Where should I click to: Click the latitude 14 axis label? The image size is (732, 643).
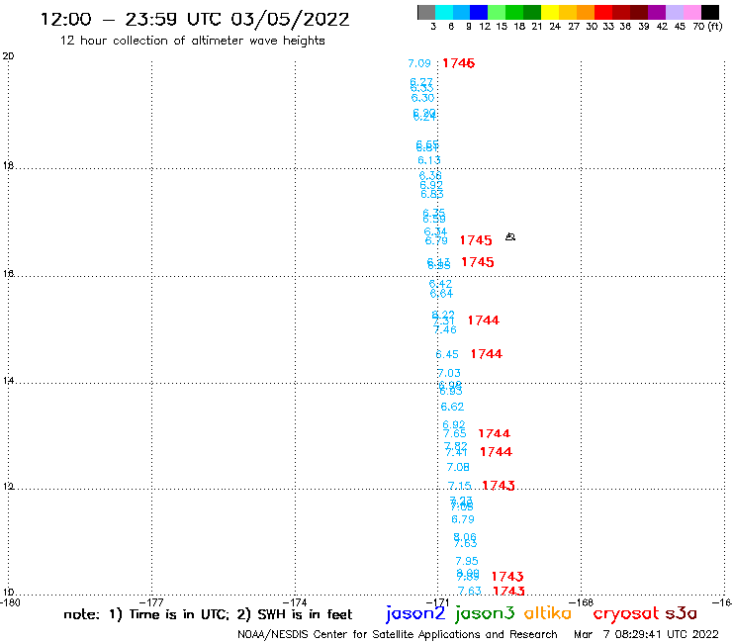pos(8,381)
